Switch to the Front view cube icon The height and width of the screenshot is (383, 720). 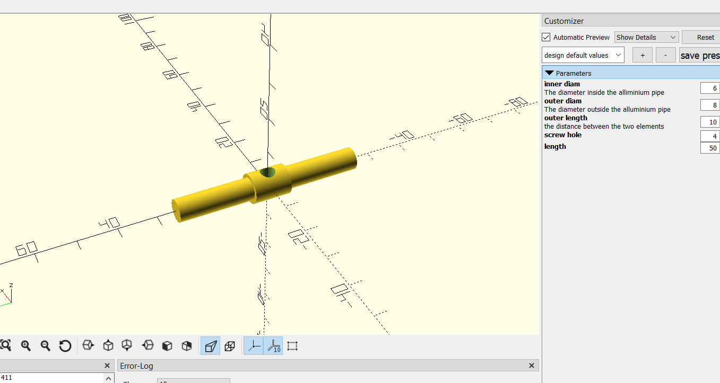[167, 346]
